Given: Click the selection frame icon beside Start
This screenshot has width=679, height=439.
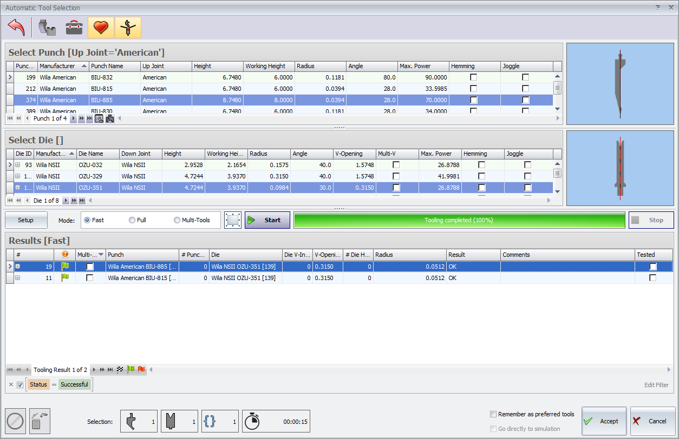Looking at the screenshot, I should 232,220.
